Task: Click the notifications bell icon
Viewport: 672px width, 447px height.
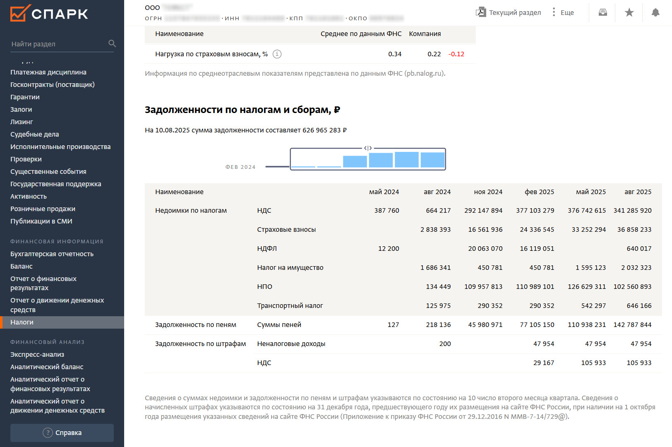Action: pyautogui.click(x=655, y=12)
